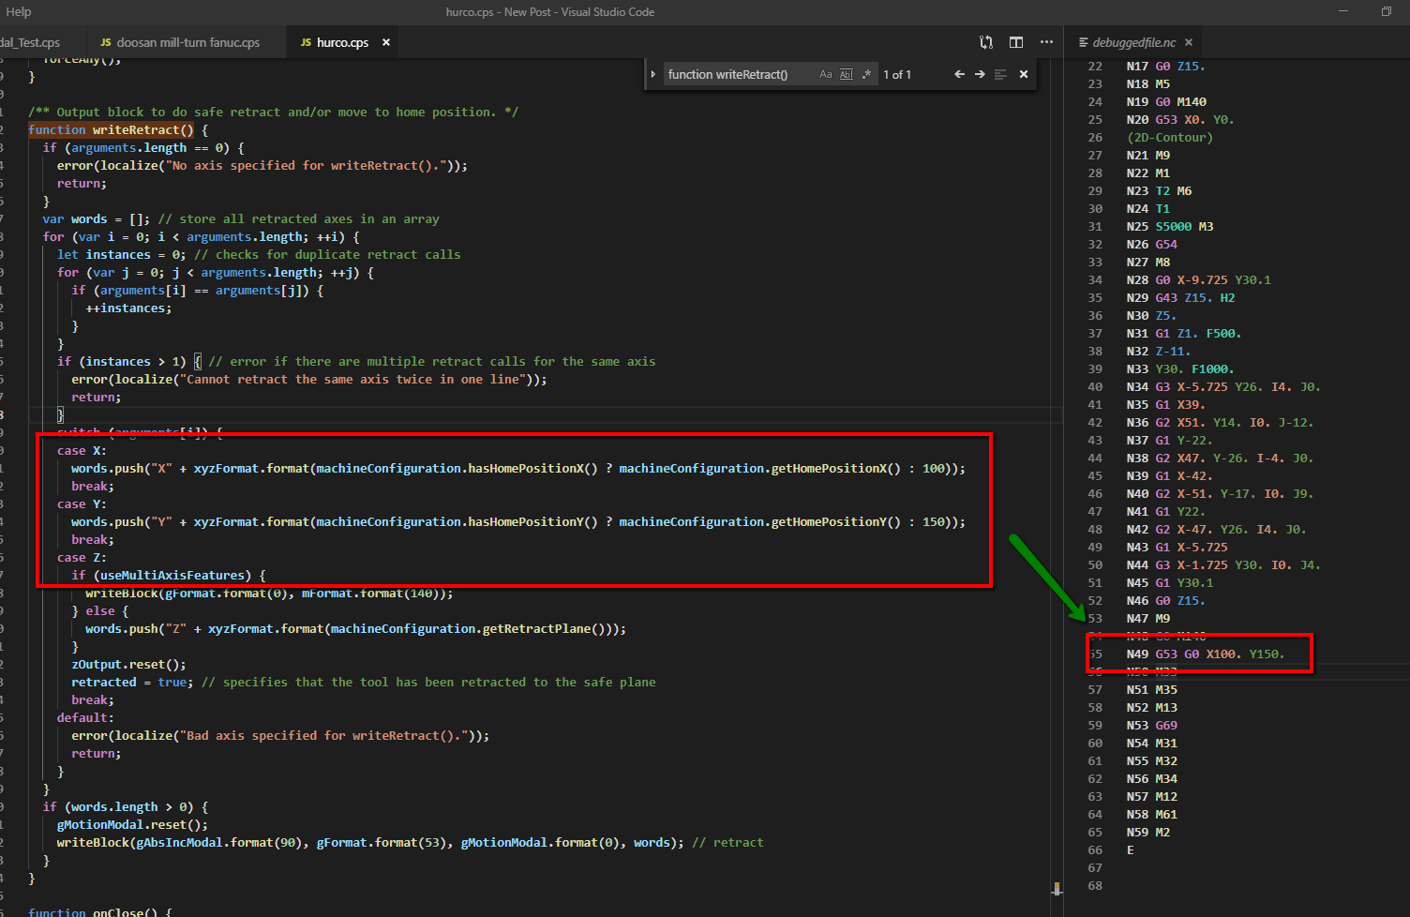Open the Help menu

pyautogui.click(x=19, y=12)
